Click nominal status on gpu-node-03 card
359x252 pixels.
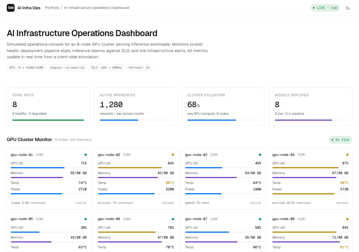256,203
